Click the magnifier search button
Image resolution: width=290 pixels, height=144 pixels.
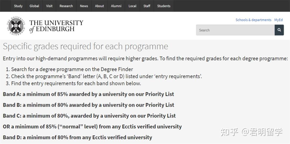pos(279,30)
